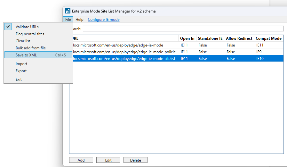Image resolution: width=287 pixels, height=167 pixels.
Task: Select Flag neutral sites menu entry
Action: (x=38, y=34)
